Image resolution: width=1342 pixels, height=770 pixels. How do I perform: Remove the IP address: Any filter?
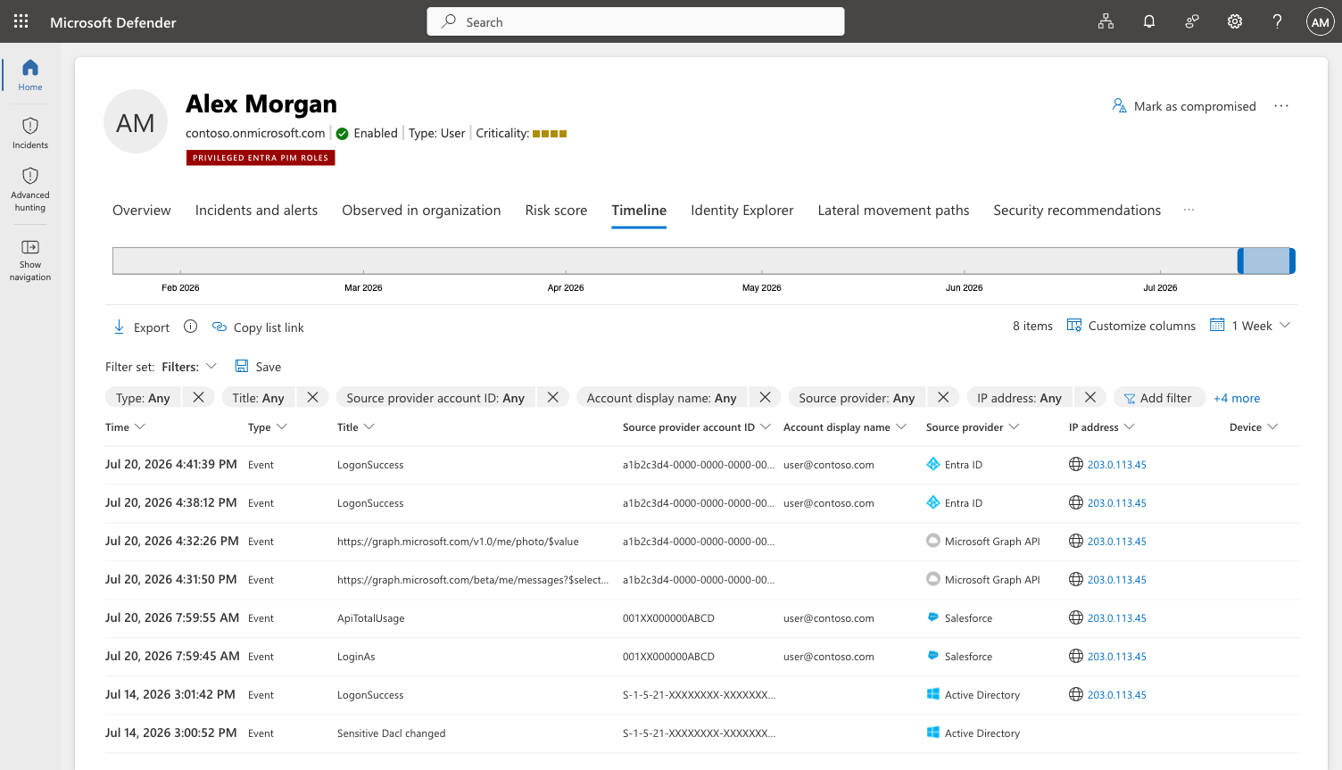click(x=1090, y=397)
